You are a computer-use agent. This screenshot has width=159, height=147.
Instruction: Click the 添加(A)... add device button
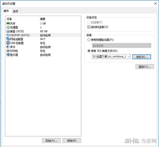(51, 141)
